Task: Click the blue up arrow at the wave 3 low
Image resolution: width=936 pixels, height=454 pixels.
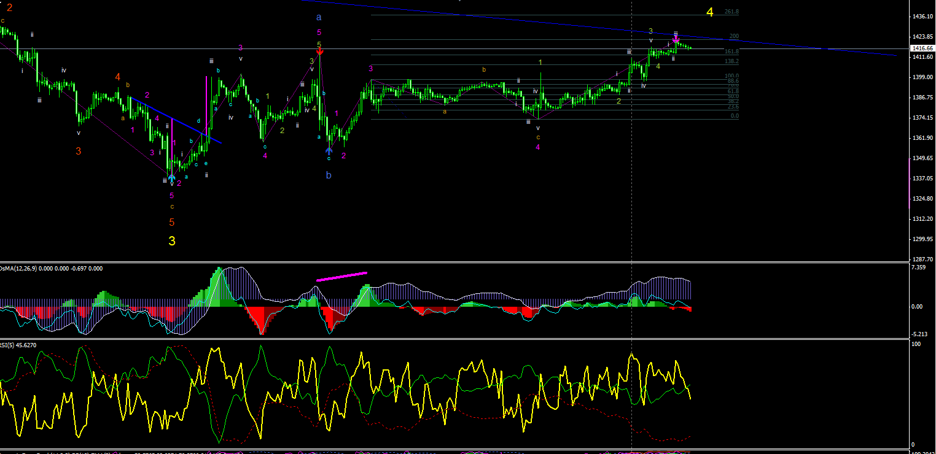Action: 172,179
